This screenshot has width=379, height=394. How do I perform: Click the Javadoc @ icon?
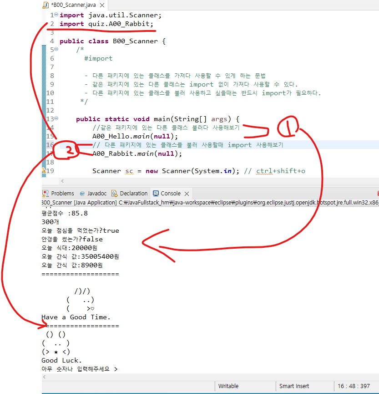click(x=82, y=194)
